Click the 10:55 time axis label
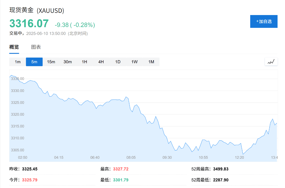The height and width of the screenshot is (188, 285). (203, 157)
